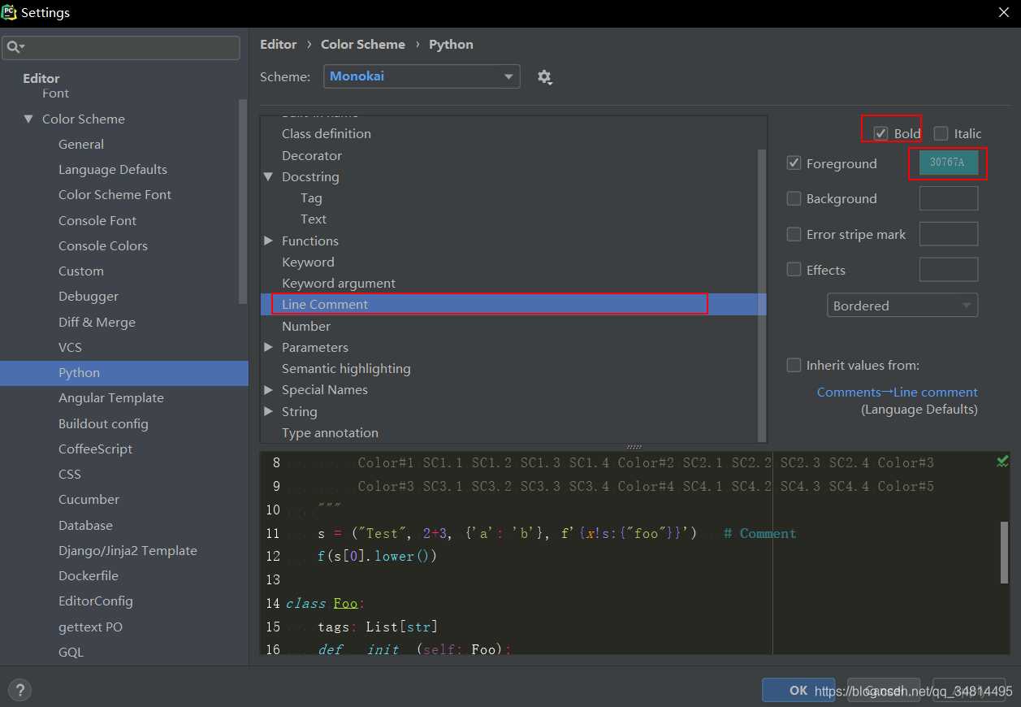Expand the Parameters node

(268, 347)
